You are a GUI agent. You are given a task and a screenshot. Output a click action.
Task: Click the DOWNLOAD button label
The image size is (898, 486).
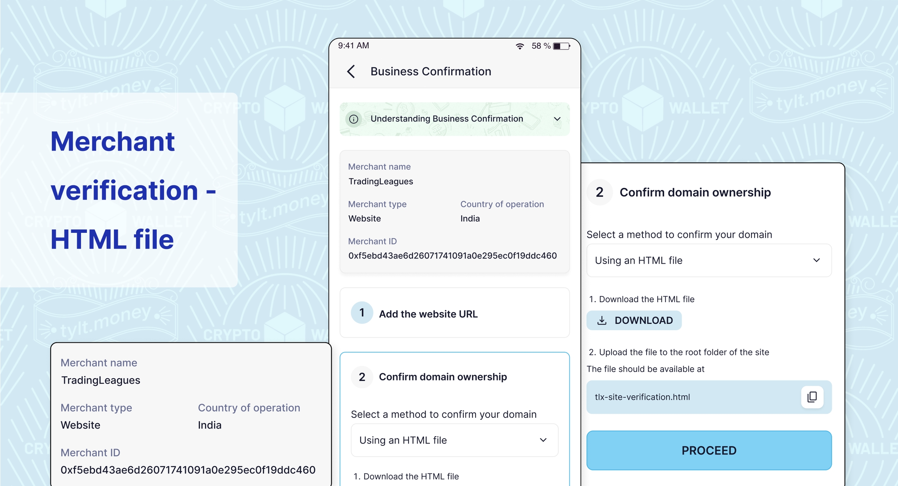pos(643,320)
